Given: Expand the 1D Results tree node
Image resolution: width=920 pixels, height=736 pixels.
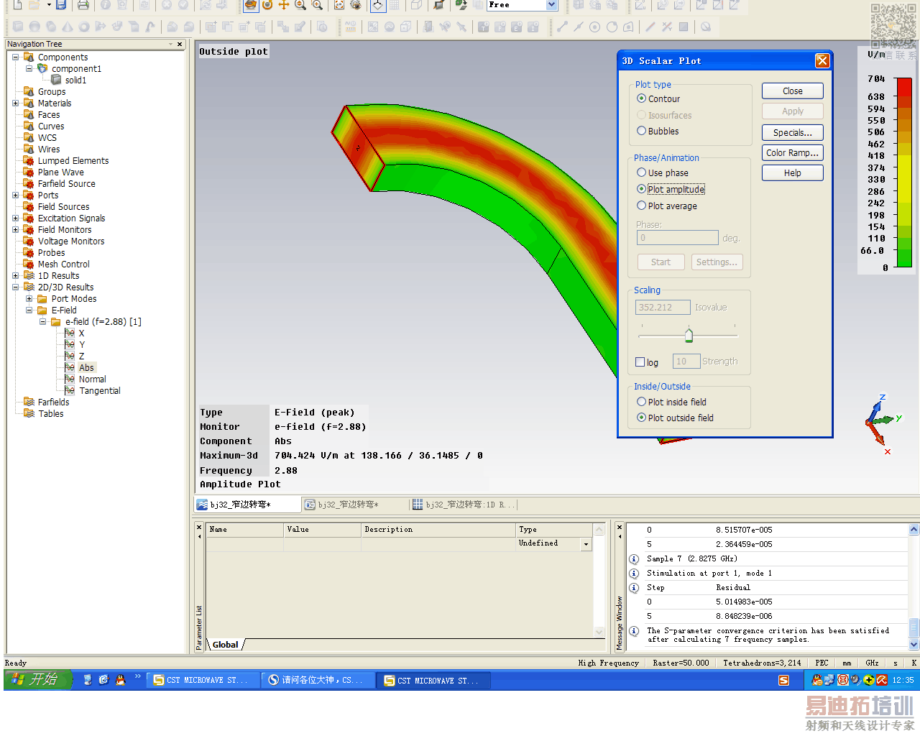Looking at the screenshot, I should coord(15,275).
